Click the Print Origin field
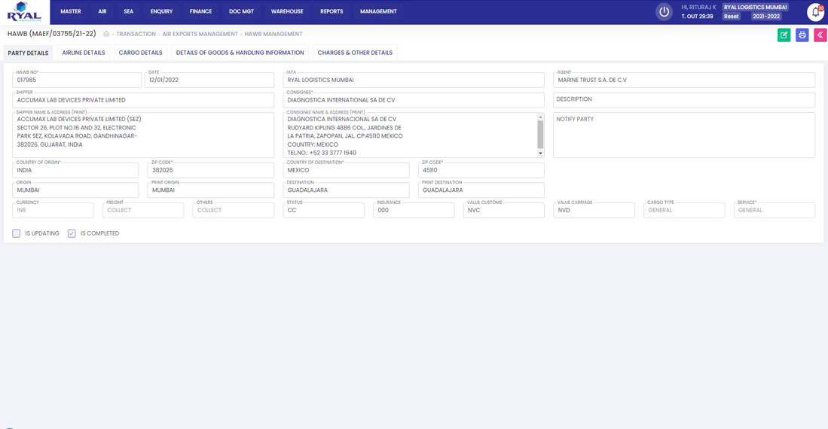Image resolution: width=828 pixels, height=429 pixels. pos(211,190)
